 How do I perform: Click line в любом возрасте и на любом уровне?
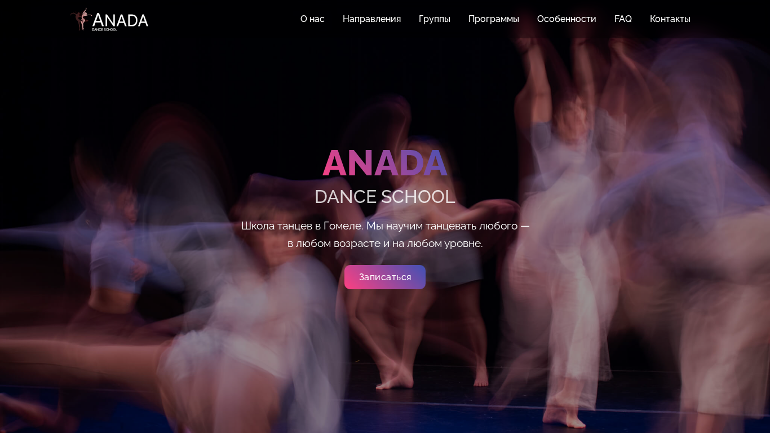pyautogui.click(x=385, y=243)
